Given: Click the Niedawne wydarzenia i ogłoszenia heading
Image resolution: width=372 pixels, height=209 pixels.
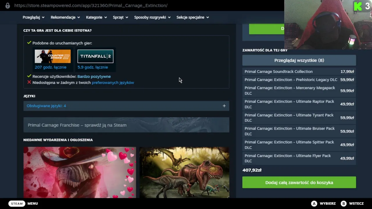Looking at the screenshot, I should [58, 140].
